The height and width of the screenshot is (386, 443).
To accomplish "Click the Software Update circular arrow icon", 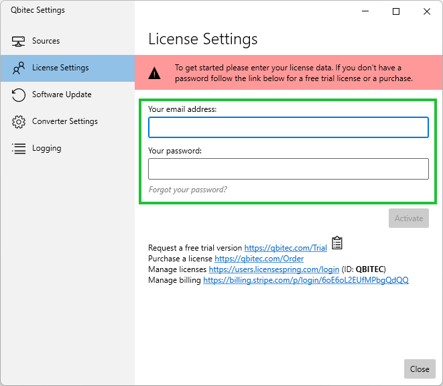I will [x=19, y=95].
